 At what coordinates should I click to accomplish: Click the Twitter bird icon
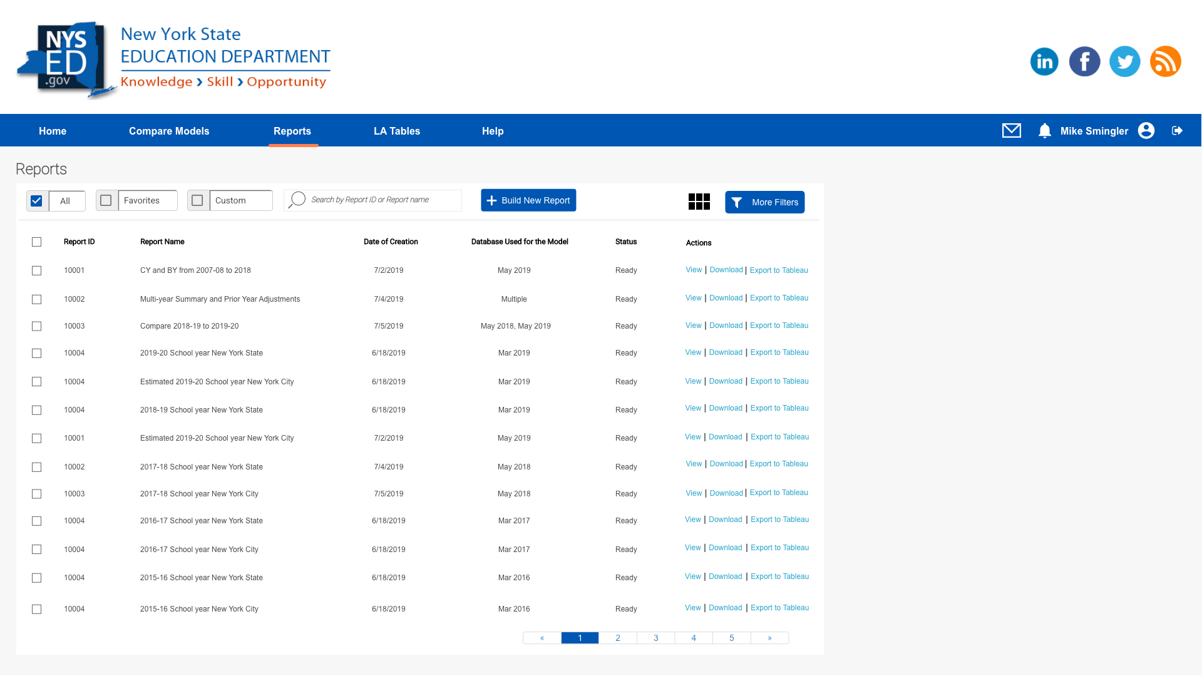pos(1124,61)
